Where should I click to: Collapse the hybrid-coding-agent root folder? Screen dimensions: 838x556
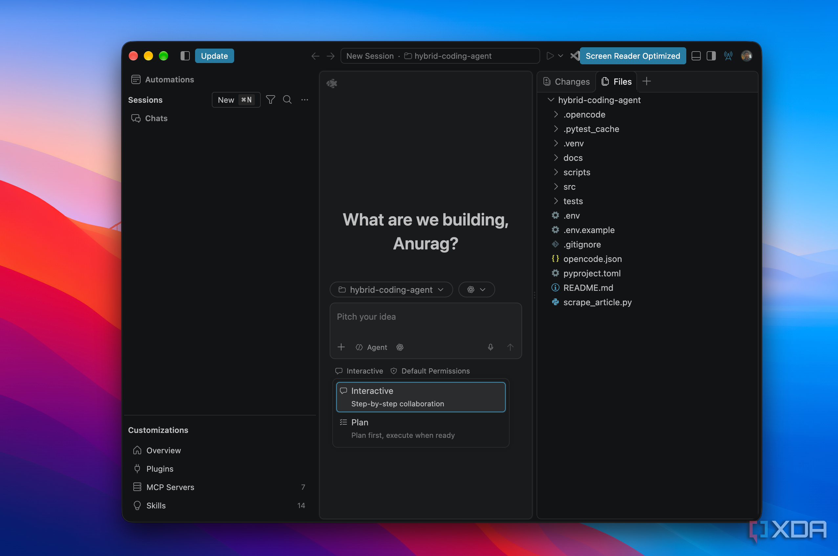[551, 100]
